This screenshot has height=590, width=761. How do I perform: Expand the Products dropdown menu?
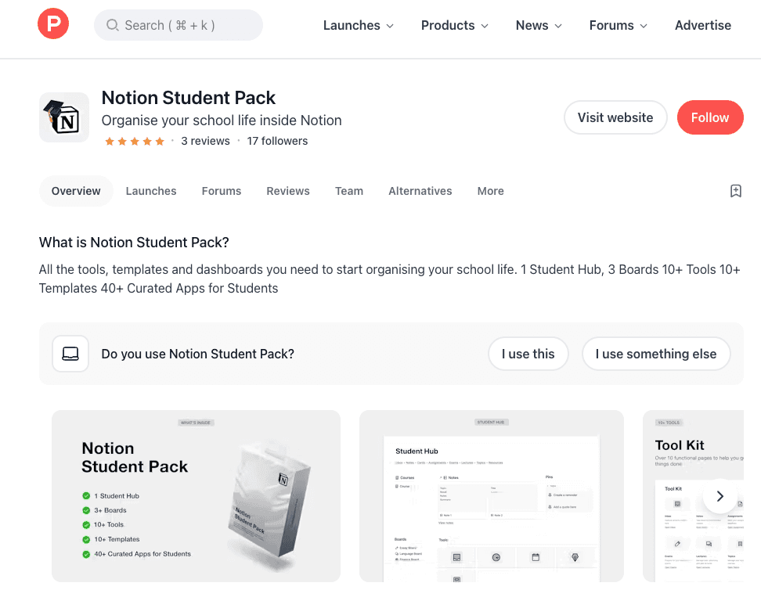point(454,25)
